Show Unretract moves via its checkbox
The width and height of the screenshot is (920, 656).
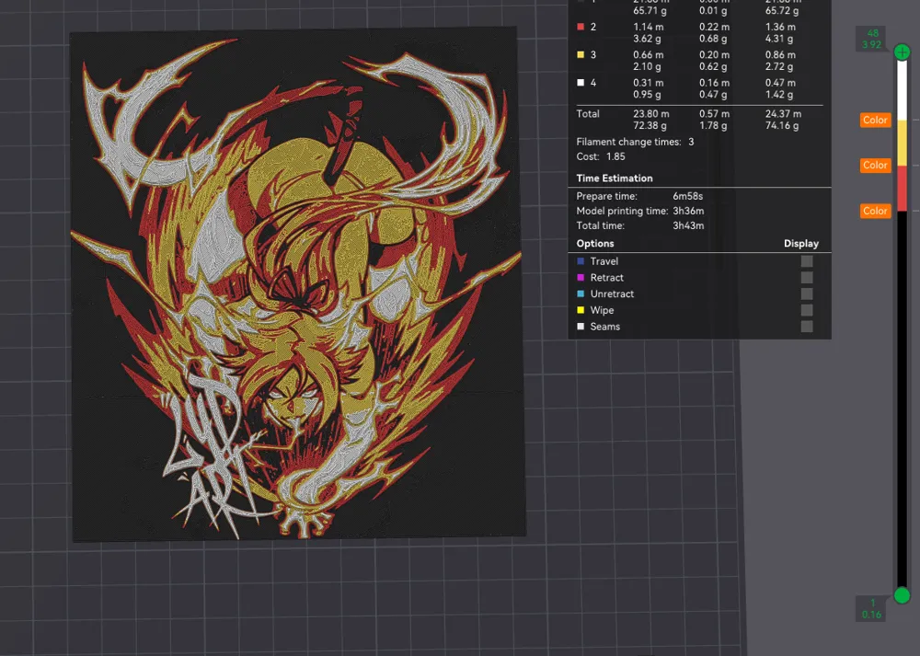(806, 294)
